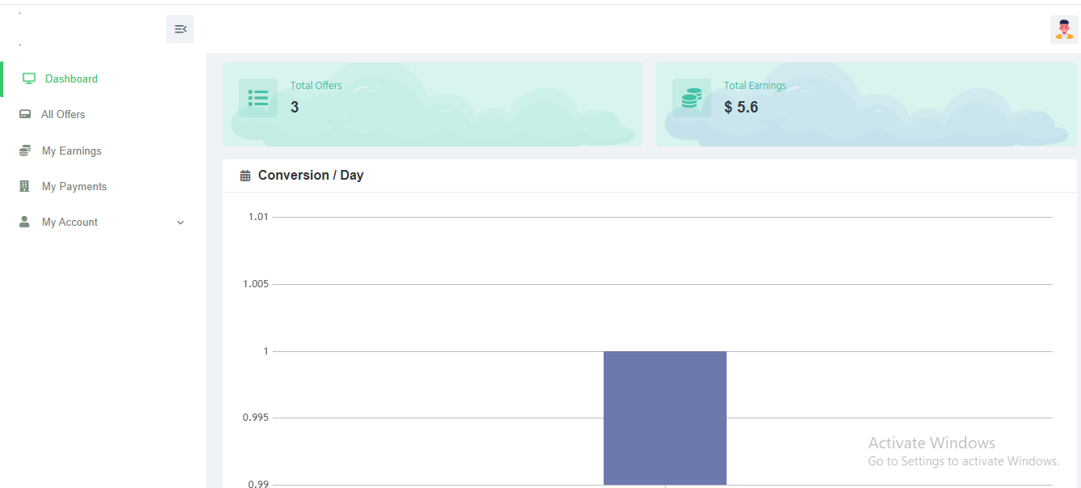The image size is (1081, 488).
Task: Expand the My Account chevron arrow
Action: tap(180, 223)
